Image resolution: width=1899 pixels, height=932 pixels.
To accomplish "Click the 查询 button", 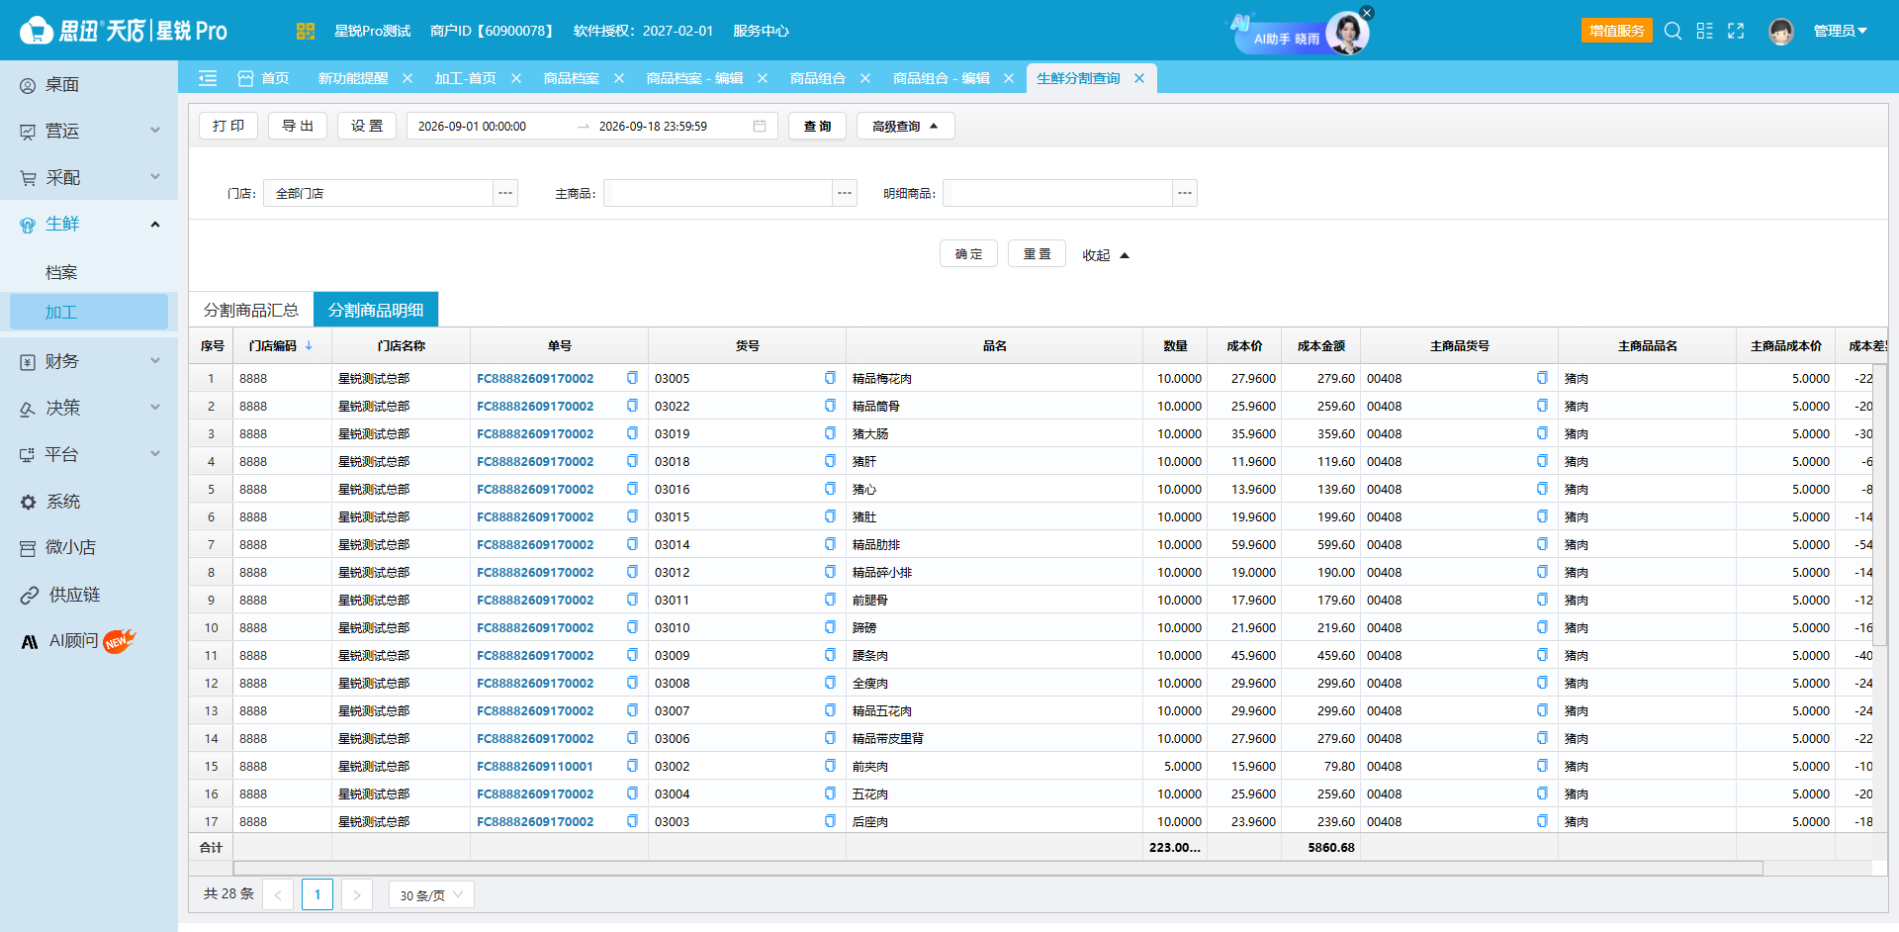I will point(817,126).
